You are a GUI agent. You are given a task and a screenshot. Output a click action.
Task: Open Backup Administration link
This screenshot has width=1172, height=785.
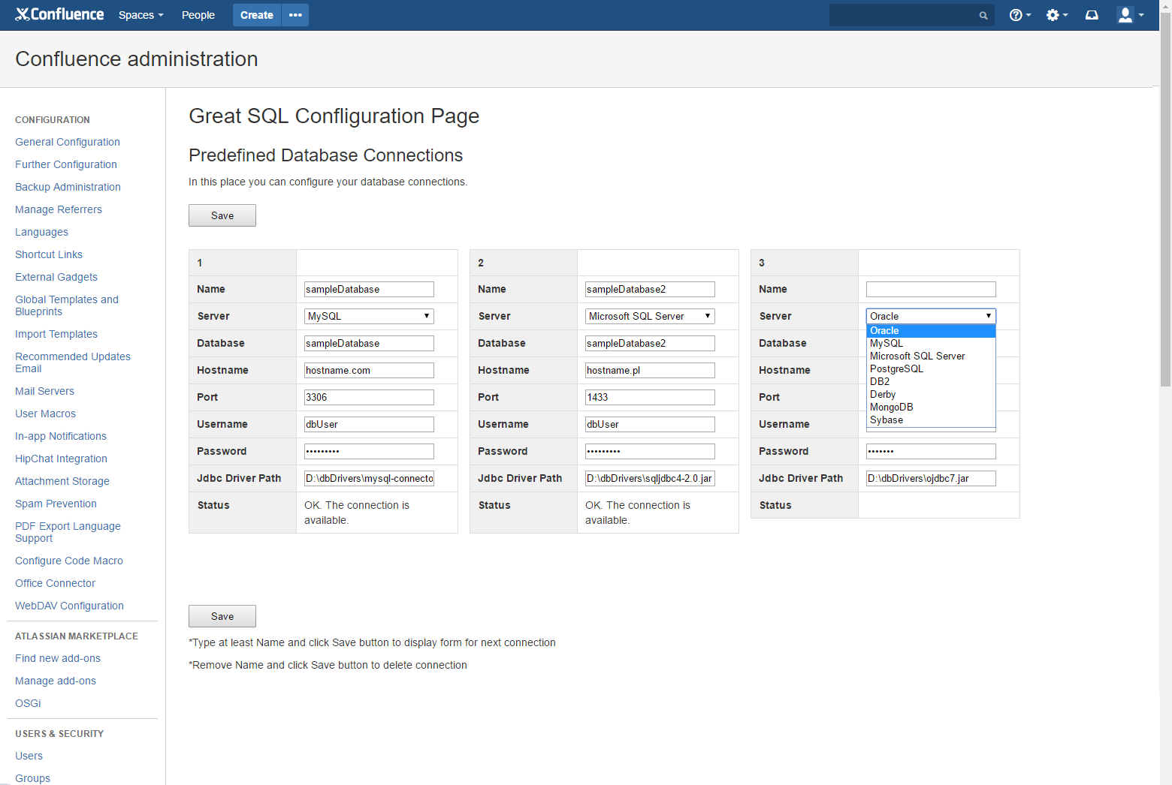(x=68, y=187)
